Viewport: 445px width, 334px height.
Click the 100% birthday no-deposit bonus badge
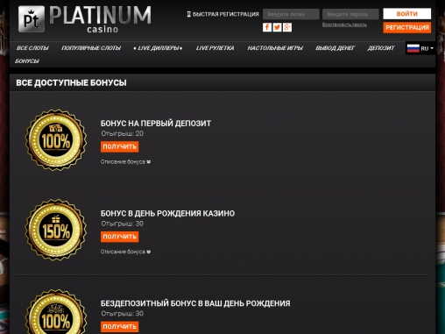pyautogui.click(x=56, y=311)
